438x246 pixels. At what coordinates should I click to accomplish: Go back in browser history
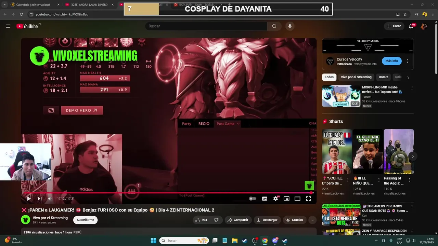pyautogui.click(x=5, y=14)
